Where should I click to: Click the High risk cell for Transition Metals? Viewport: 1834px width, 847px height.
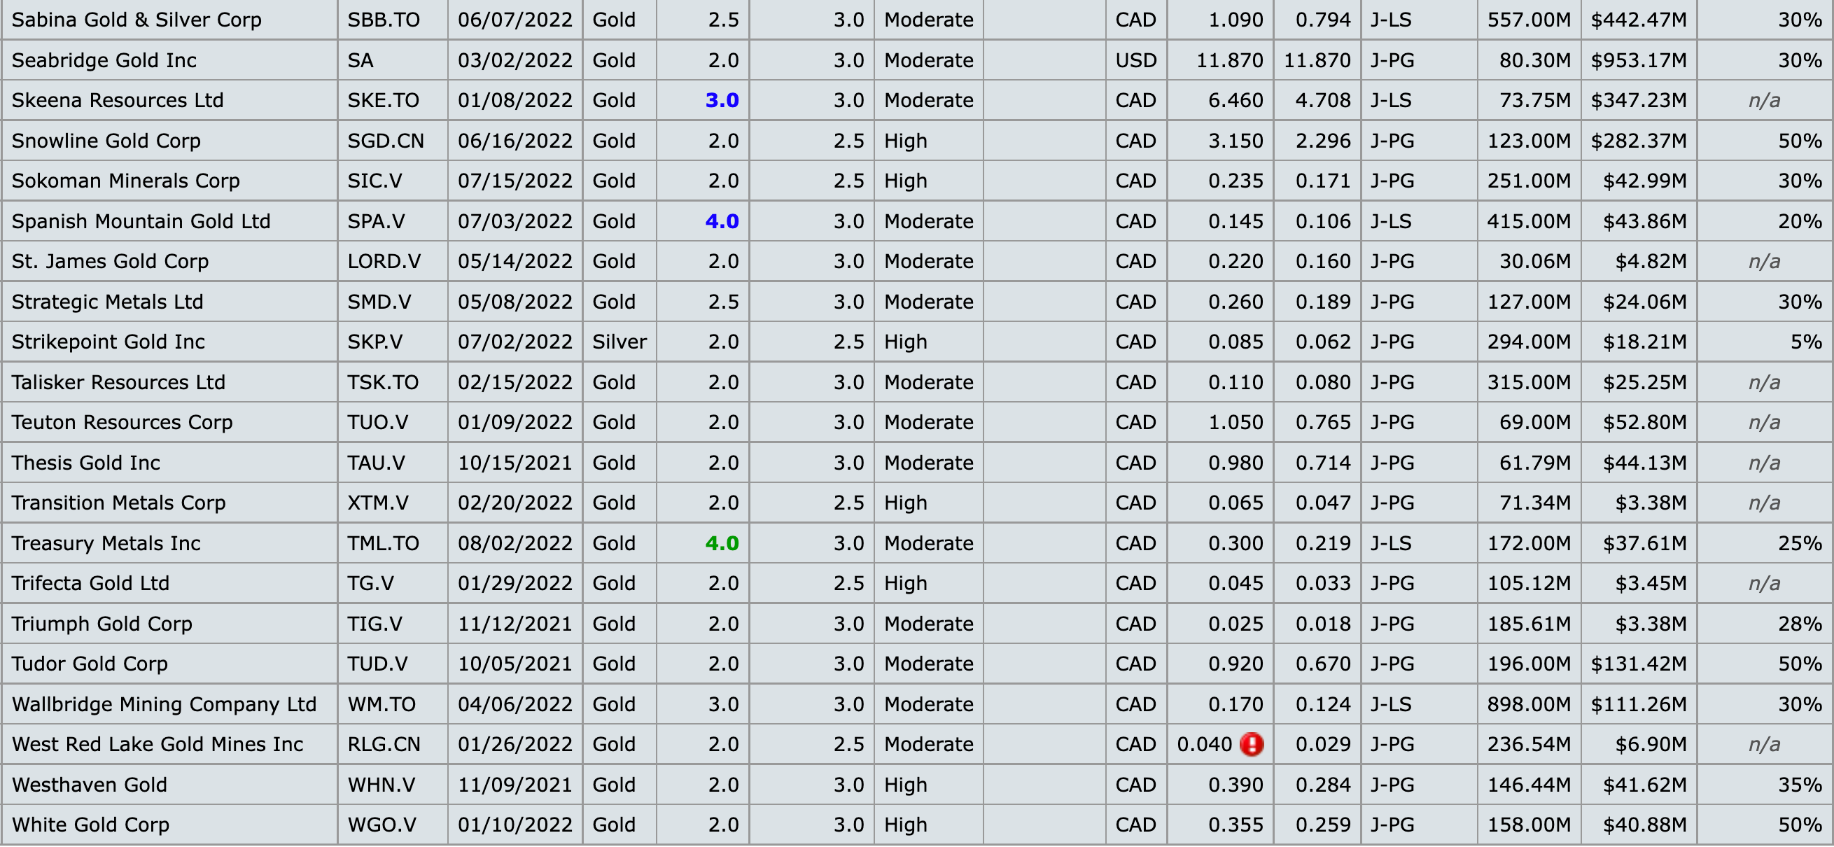(905, 503)
